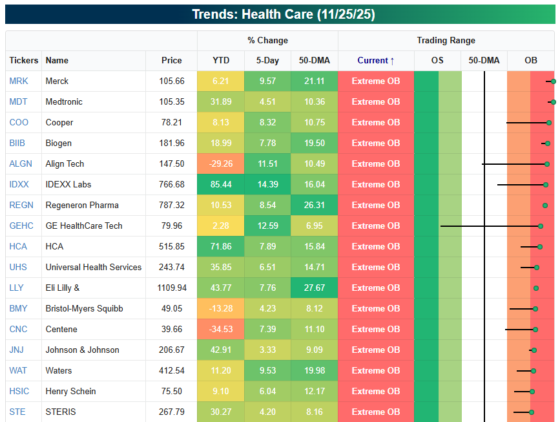Sort by the Current column header
Image resolution: width=560 pixels, height=422 pixels.
coord(376,60)
